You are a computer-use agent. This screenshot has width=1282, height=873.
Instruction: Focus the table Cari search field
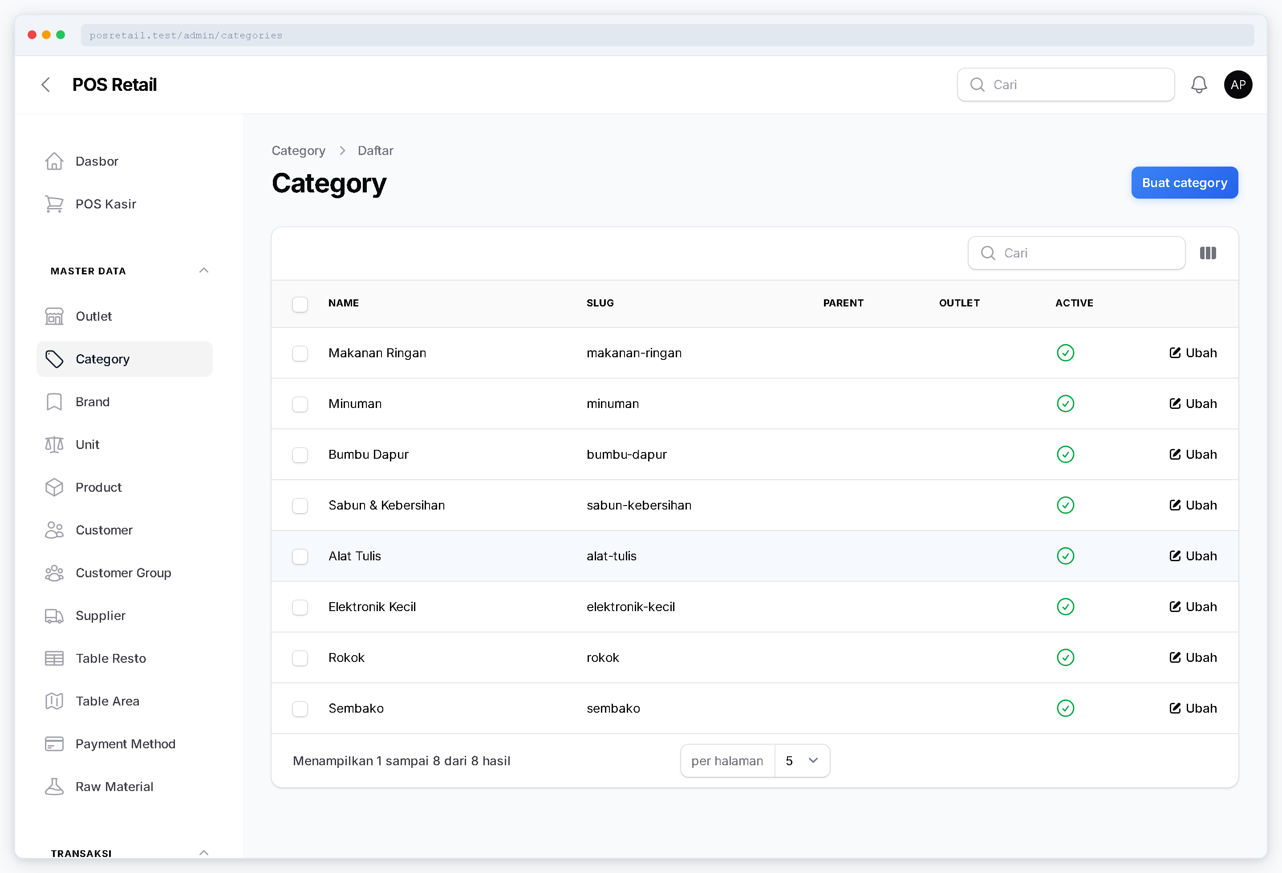(1076, 253)
